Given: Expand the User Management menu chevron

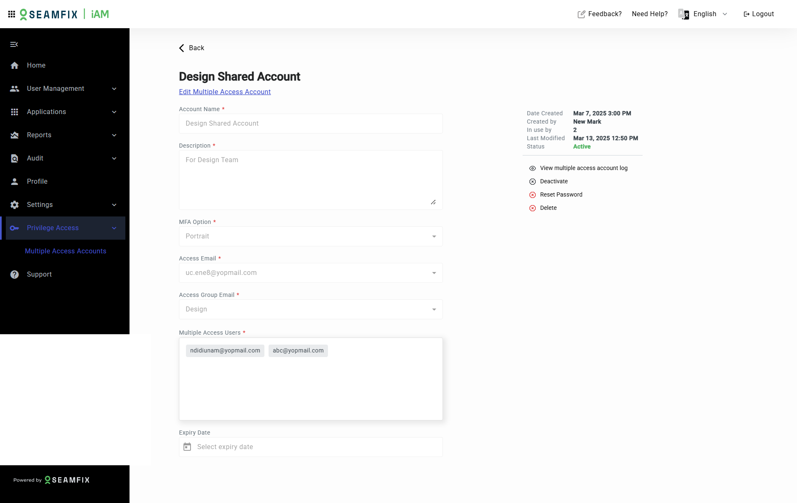Looking at the screenshot, I should click(x=114, y=89).
